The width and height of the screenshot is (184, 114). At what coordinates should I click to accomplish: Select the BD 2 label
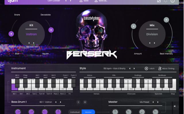click(x=17, y=75)
